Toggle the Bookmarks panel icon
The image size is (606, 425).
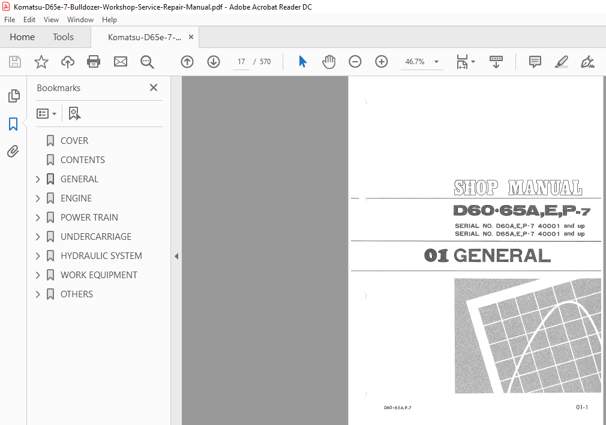(x=13, y=124)
